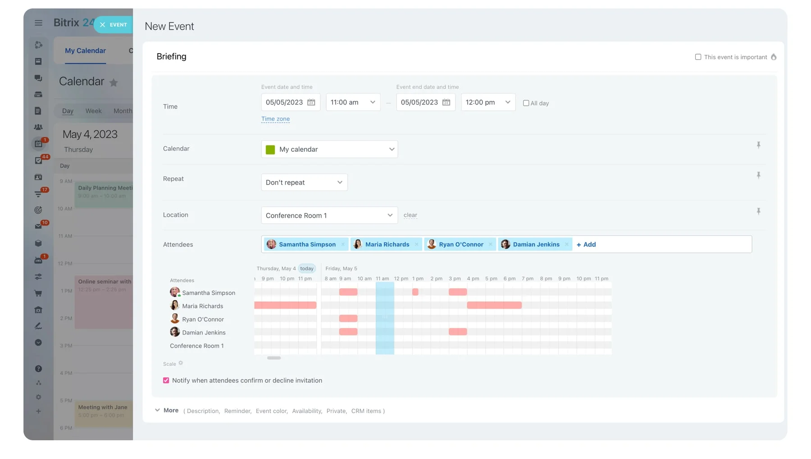Open the 11:00 am start time dropdown
The width and height of the screenshot is (811, 459).
[353, 102]
